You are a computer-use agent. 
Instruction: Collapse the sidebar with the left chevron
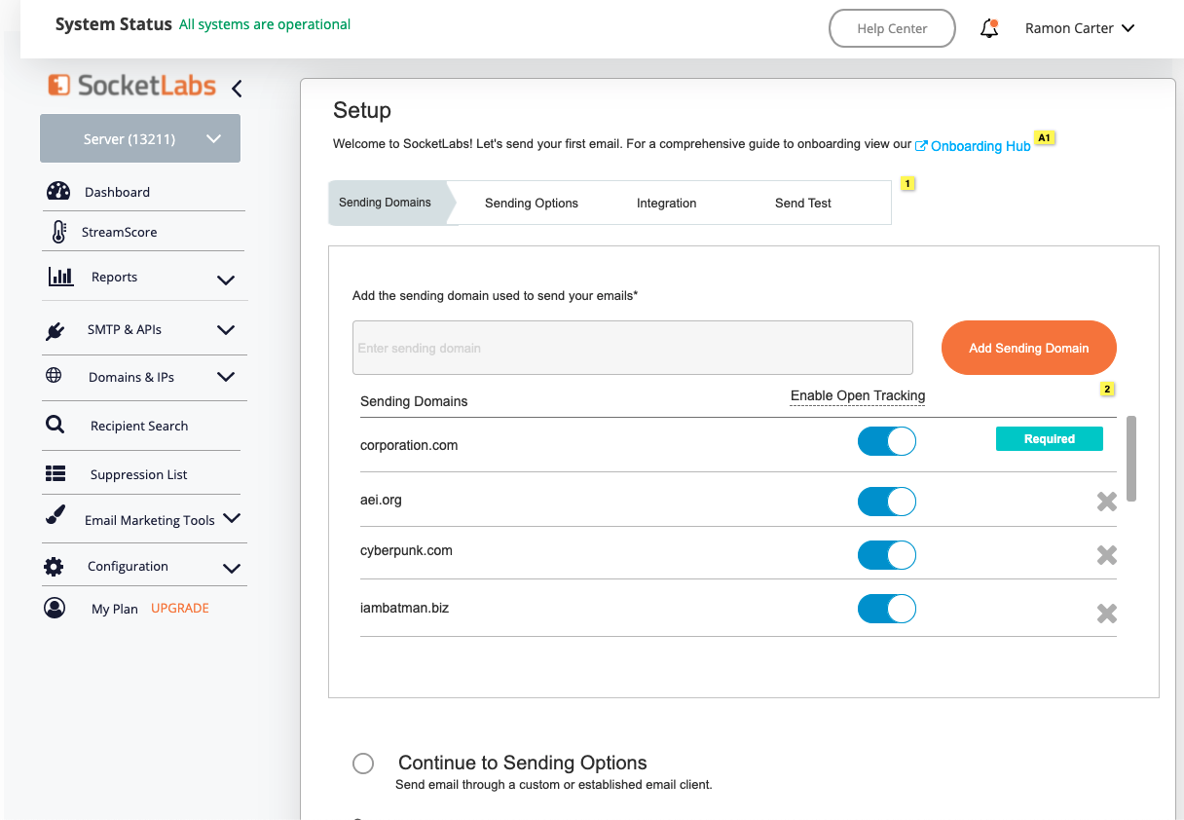coord(237,89)
